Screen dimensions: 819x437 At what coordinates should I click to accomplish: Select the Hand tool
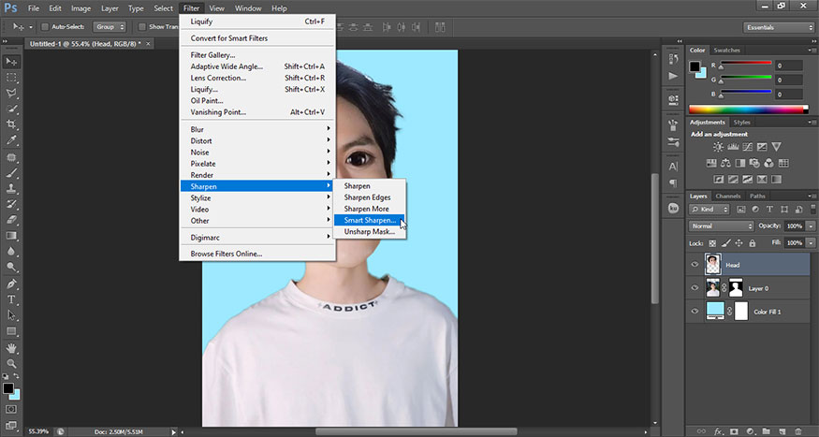pyautogui.click(x=12, y=347)
